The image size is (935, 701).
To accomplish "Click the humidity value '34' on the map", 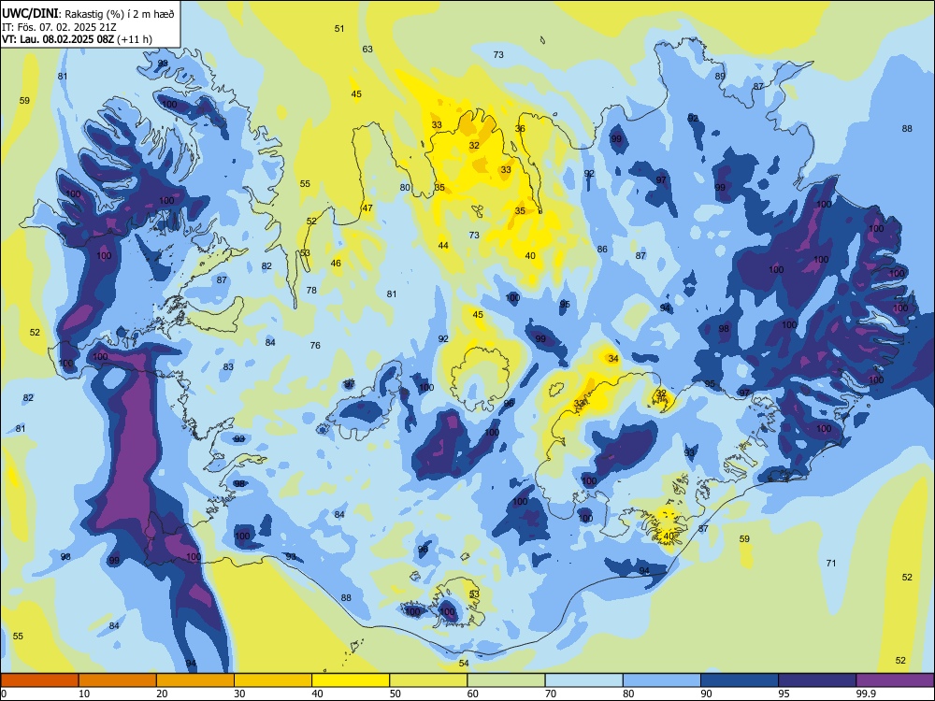I will tap(613, 359).
